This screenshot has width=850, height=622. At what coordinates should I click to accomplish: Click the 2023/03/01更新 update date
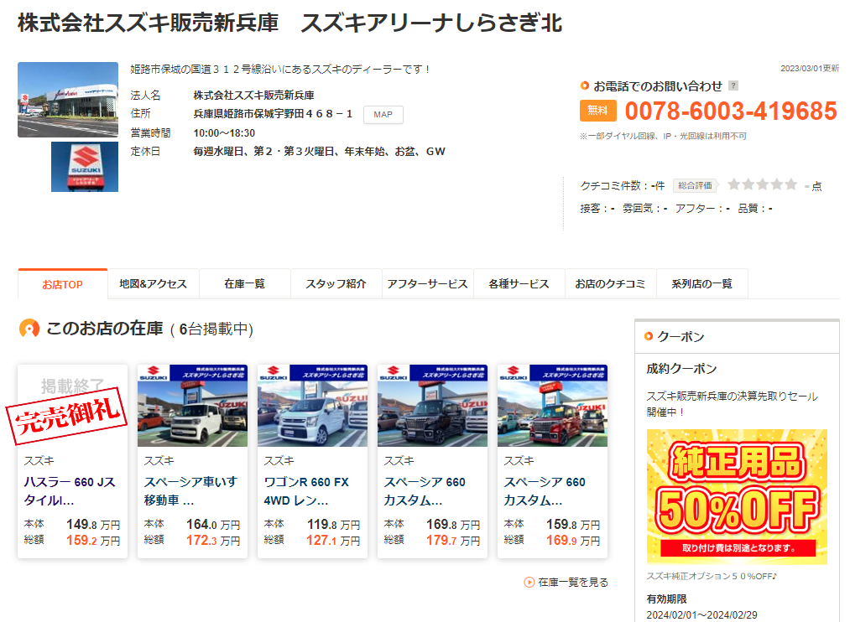tap(810, 68)
